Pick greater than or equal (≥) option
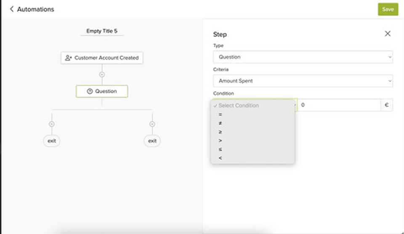 click(220, 132)
